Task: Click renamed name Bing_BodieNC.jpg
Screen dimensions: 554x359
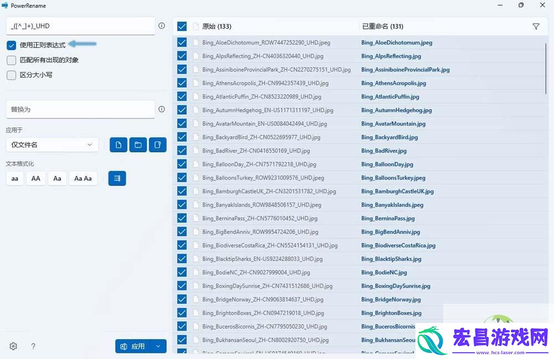Action: (384, 273)
